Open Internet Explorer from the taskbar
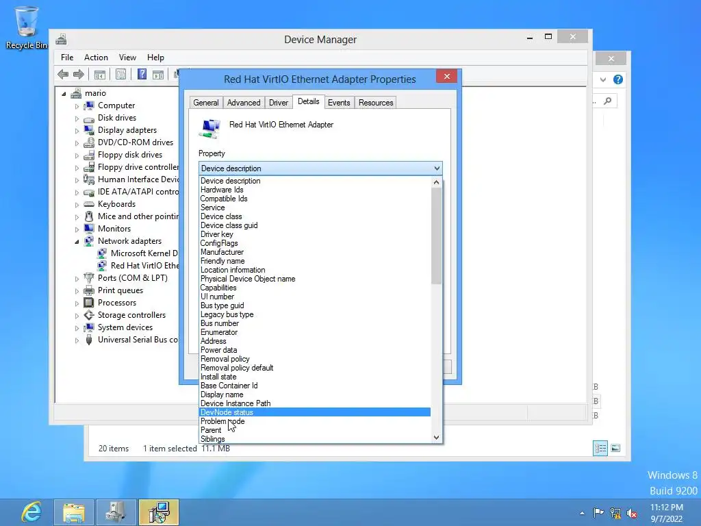This screenshot has width=701, height=526. click(x=31, y=512)
